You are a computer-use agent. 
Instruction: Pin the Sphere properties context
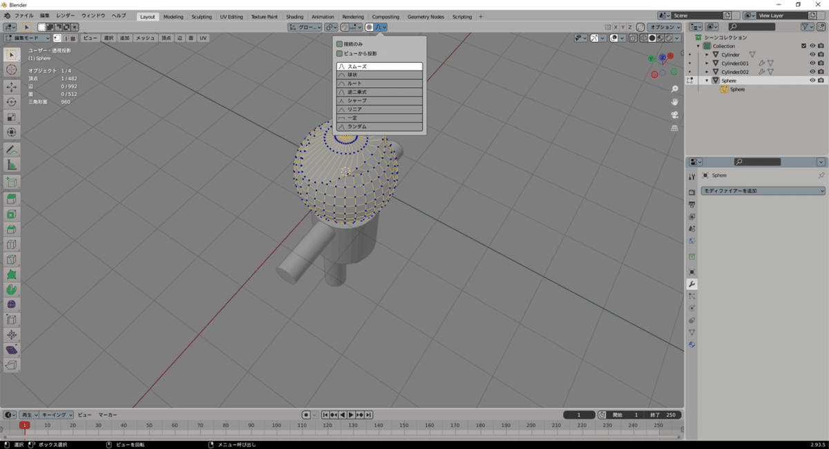click(x=821, y=175)
